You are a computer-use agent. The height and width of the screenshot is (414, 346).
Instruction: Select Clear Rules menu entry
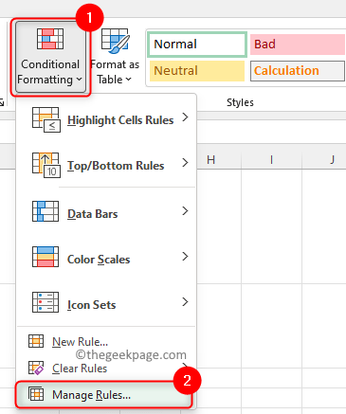coord(80,369)
